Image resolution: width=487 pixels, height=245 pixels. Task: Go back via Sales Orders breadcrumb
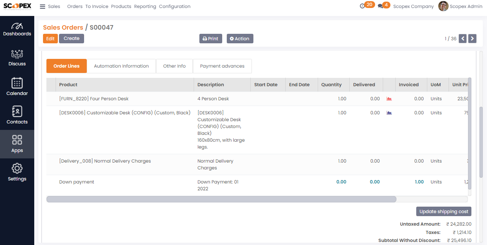(x=63, y=27)
